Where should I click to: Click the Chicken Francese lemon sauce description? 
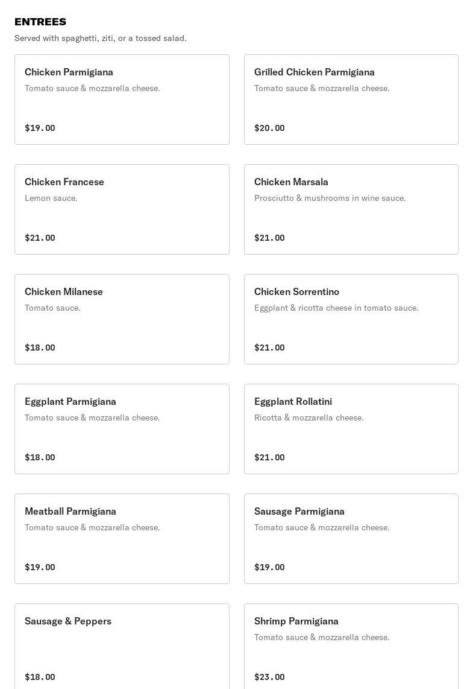tap(51, 198)
